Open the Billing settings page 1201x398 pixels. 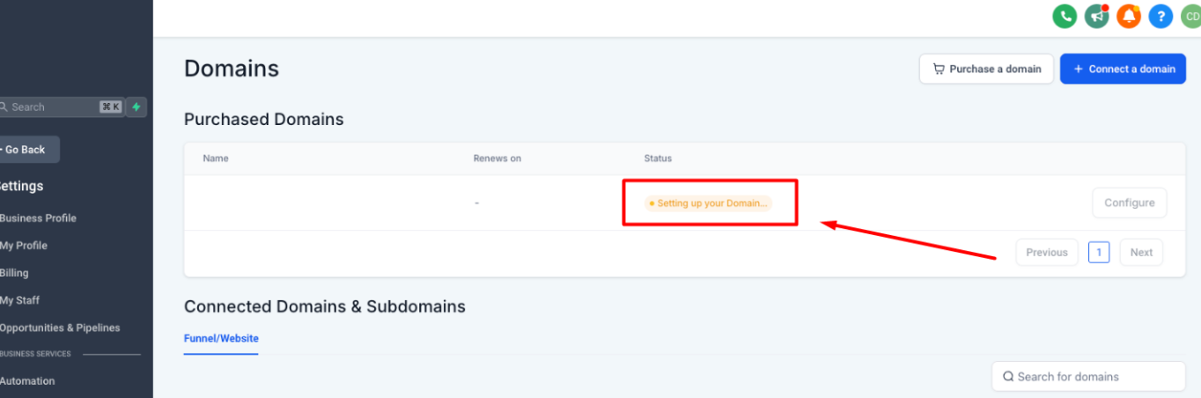click(14, 273)
